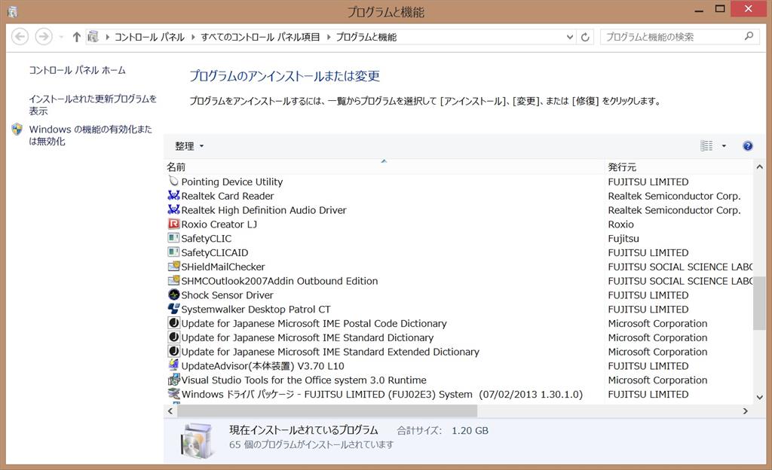Click the Roxio Creator LJ icon
Image resolution: width=772 pixels, height=470 pixels.
(173, 224)
